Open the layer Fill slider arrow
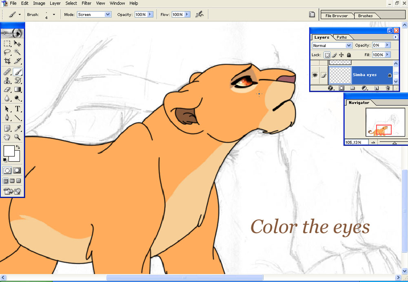 [x=388, y=55]
